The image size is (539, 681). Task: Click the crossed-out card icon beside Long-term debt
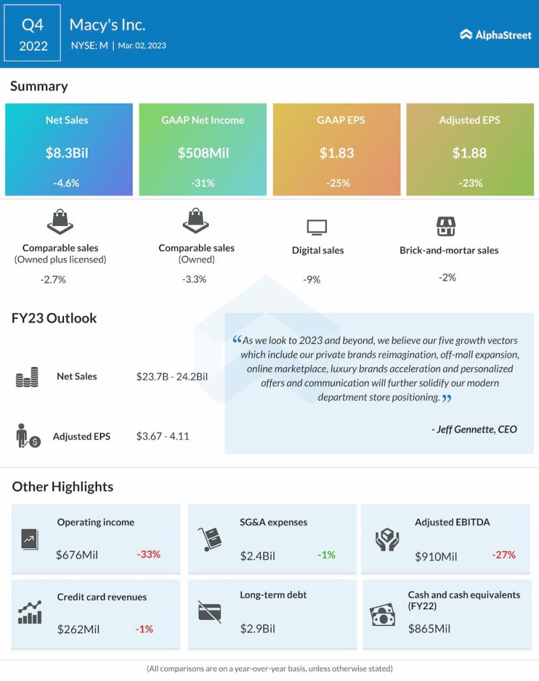coord(210,612)
